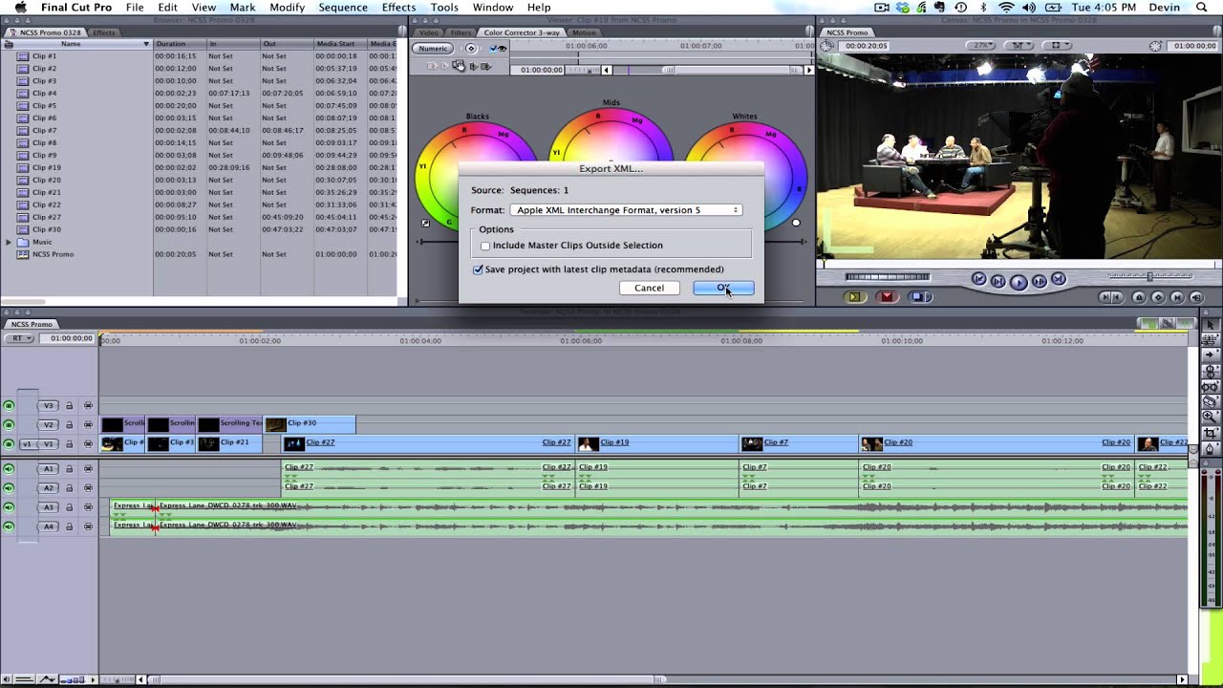The image size is (1223, 688).
Task: Open the Modify menu
Action: [x=287, y=7]
